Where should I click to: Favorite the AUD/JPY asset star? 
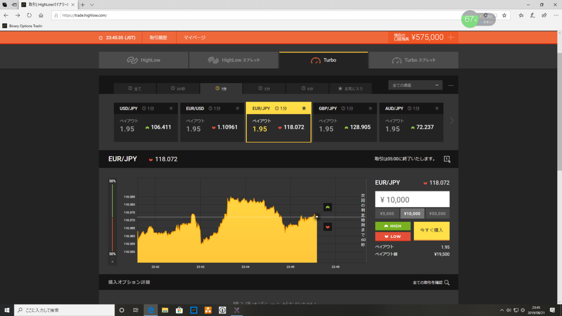pos(437,109)
